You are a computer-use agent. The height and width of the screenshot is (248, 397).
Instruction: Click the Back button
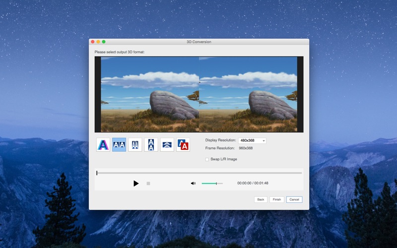(x=261, y=199)
